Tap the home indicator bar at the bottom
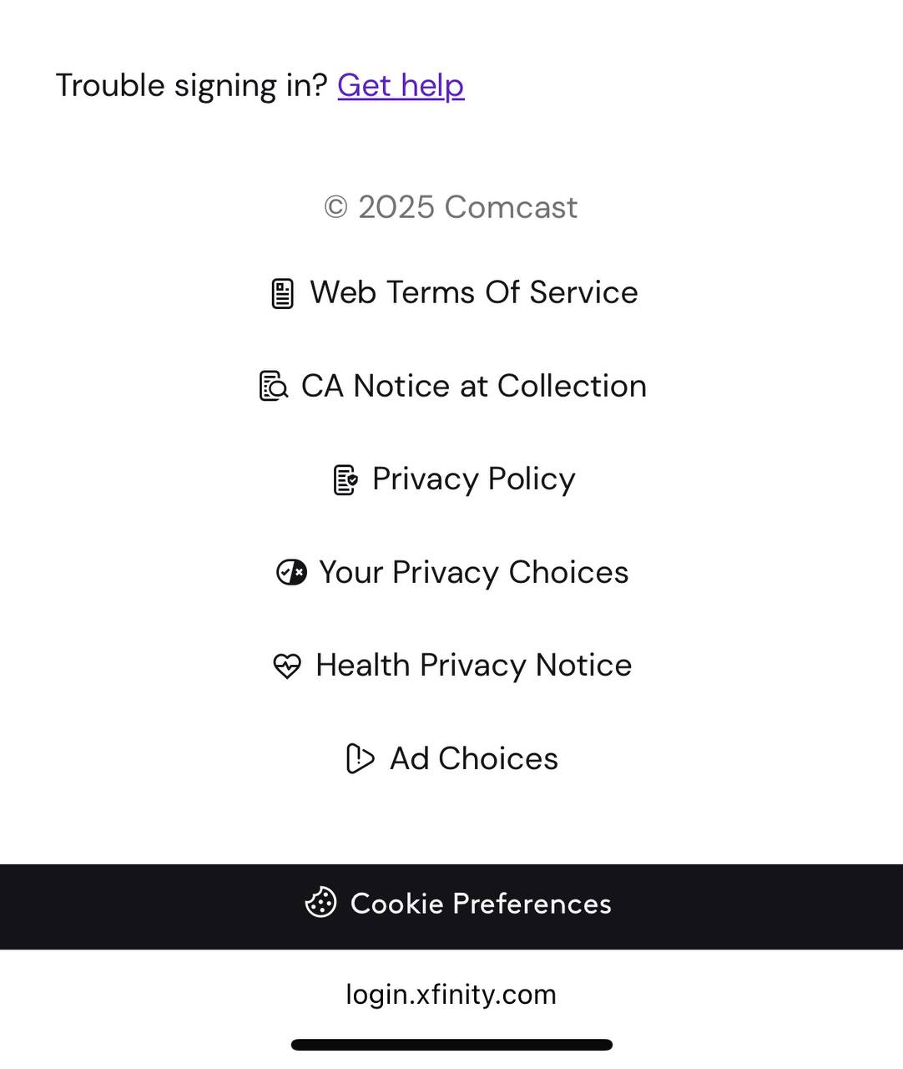Screen dimensions: 903x1069 tap(451, 1045)
